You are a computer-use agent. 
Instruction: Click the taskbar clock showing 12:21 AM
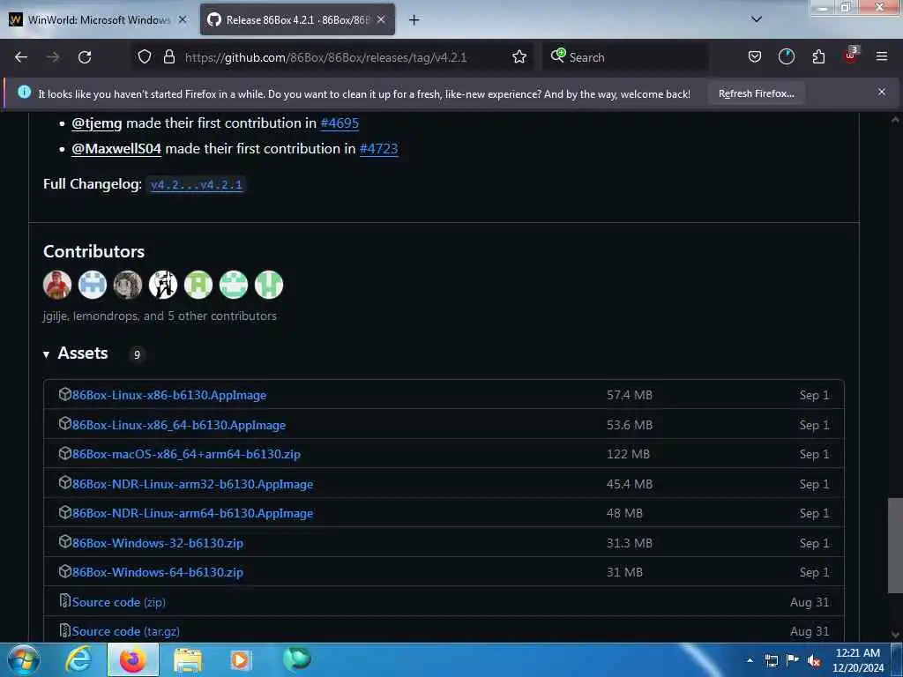point(857,660)
